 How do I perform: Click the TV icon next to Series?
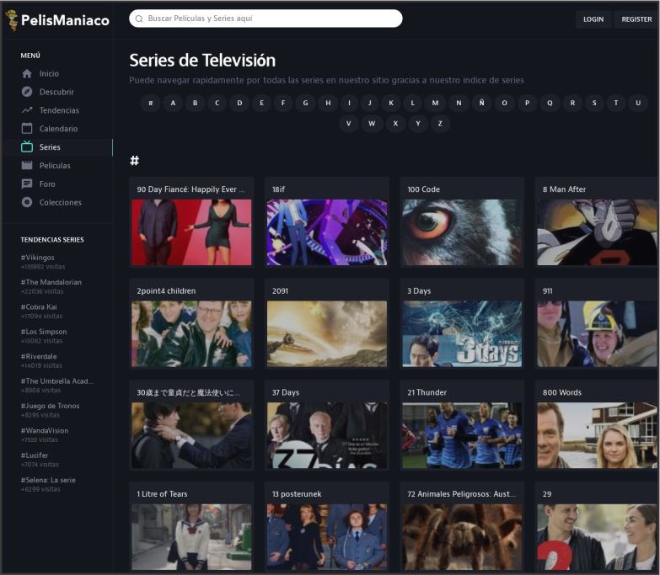pos(27,147)
